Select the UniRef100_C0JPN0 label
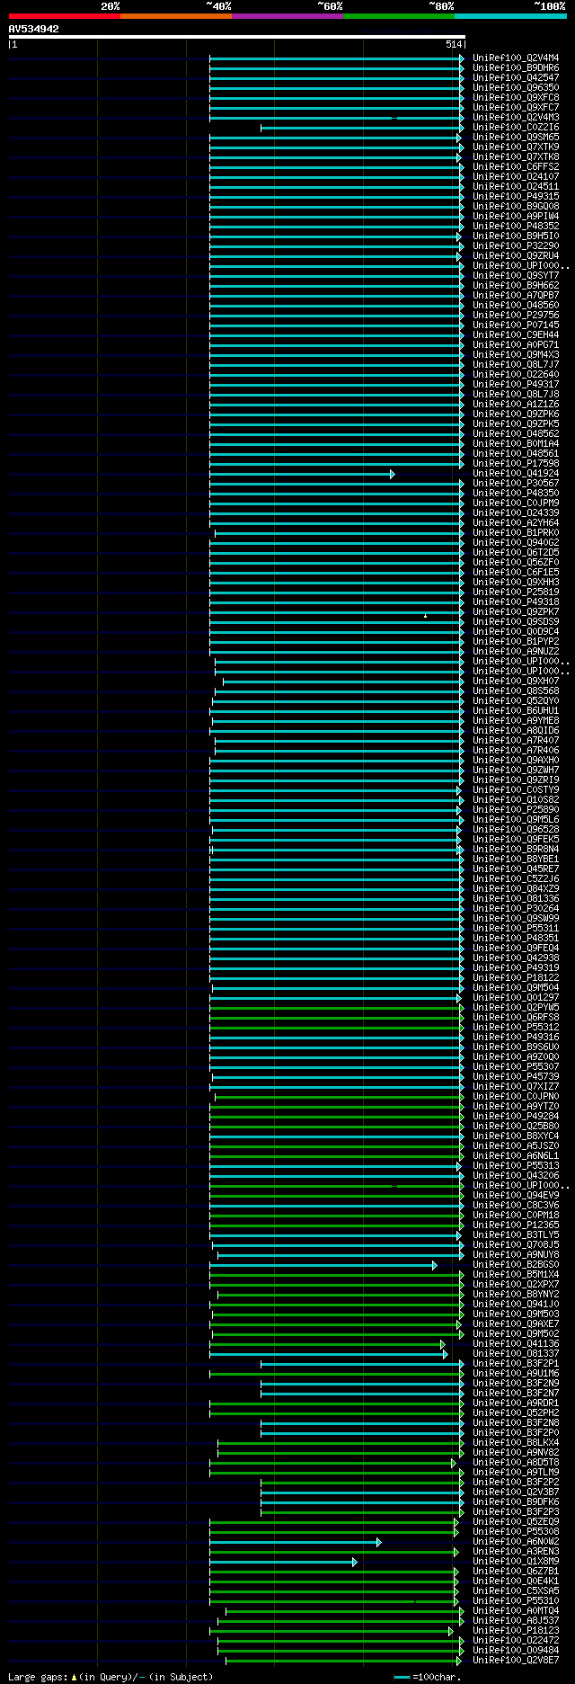This screenshot has height=1684, width=575. pos(516,1097)
